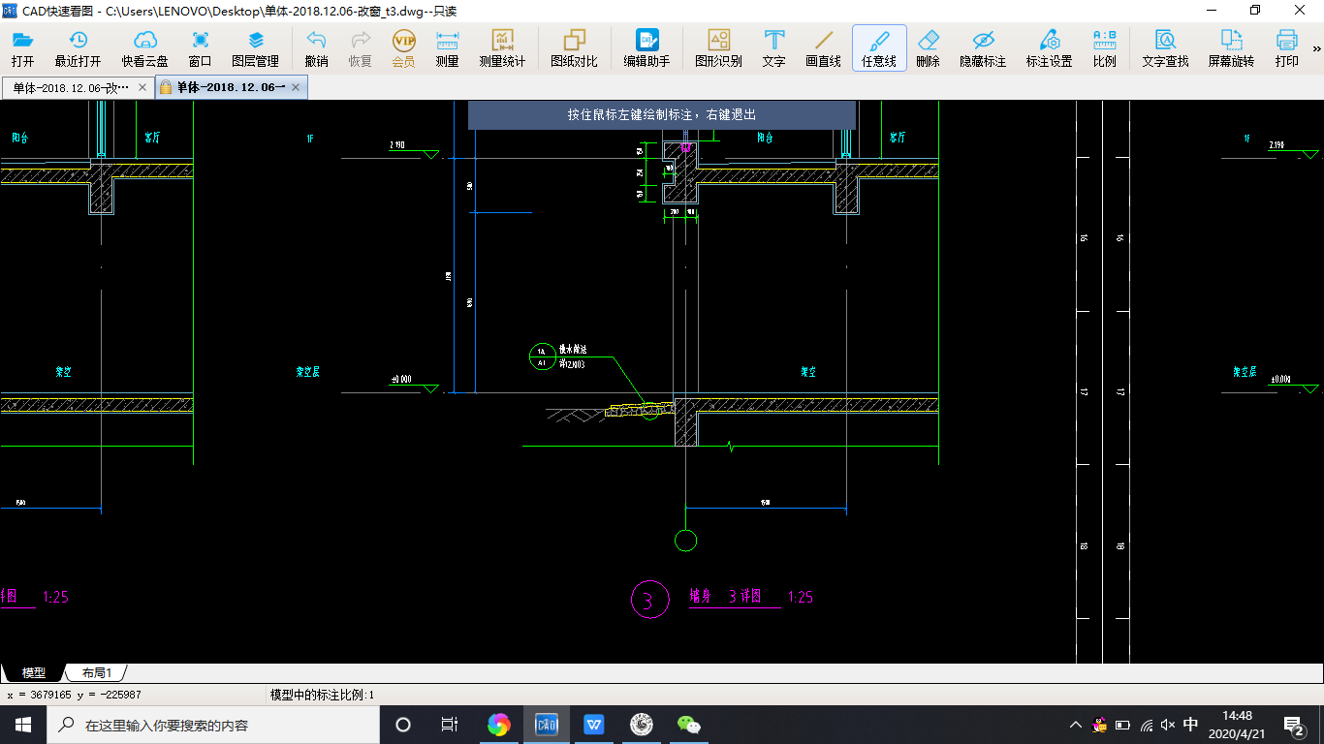Select the 图形识别 shape recognition tool
The image size is (1324, 744).
coord(719,48)
